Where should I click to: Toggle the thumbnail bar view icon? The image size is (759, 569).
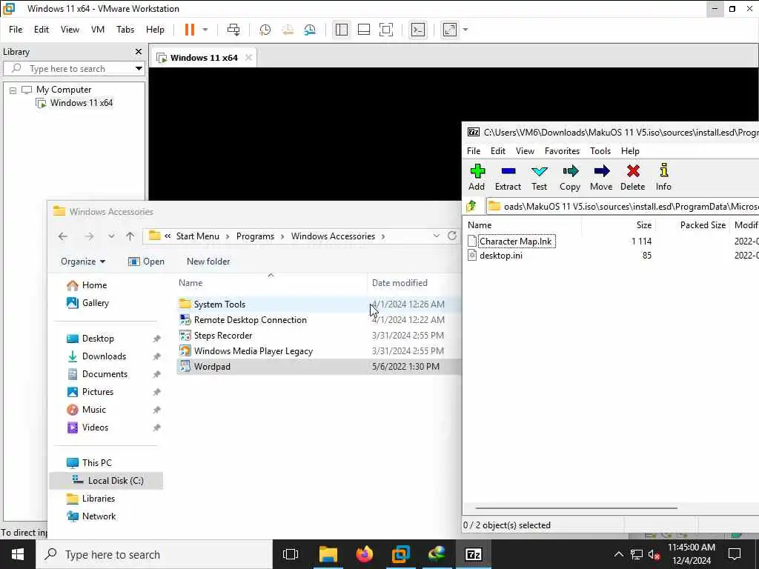(363, 30)
